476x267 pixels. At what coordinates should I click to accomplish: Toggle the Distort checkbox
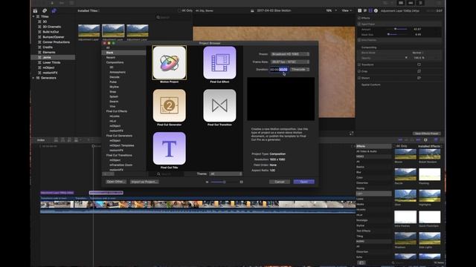click(x=359, y=78)
